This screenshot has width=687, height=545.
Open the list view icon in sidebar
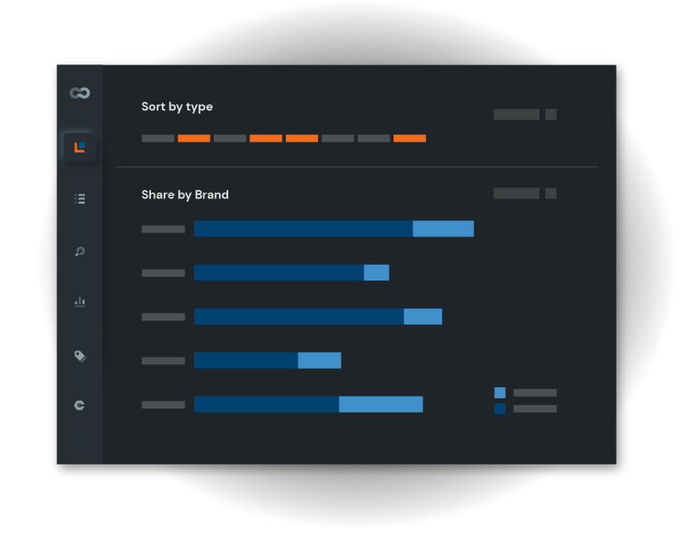(80, 198)
